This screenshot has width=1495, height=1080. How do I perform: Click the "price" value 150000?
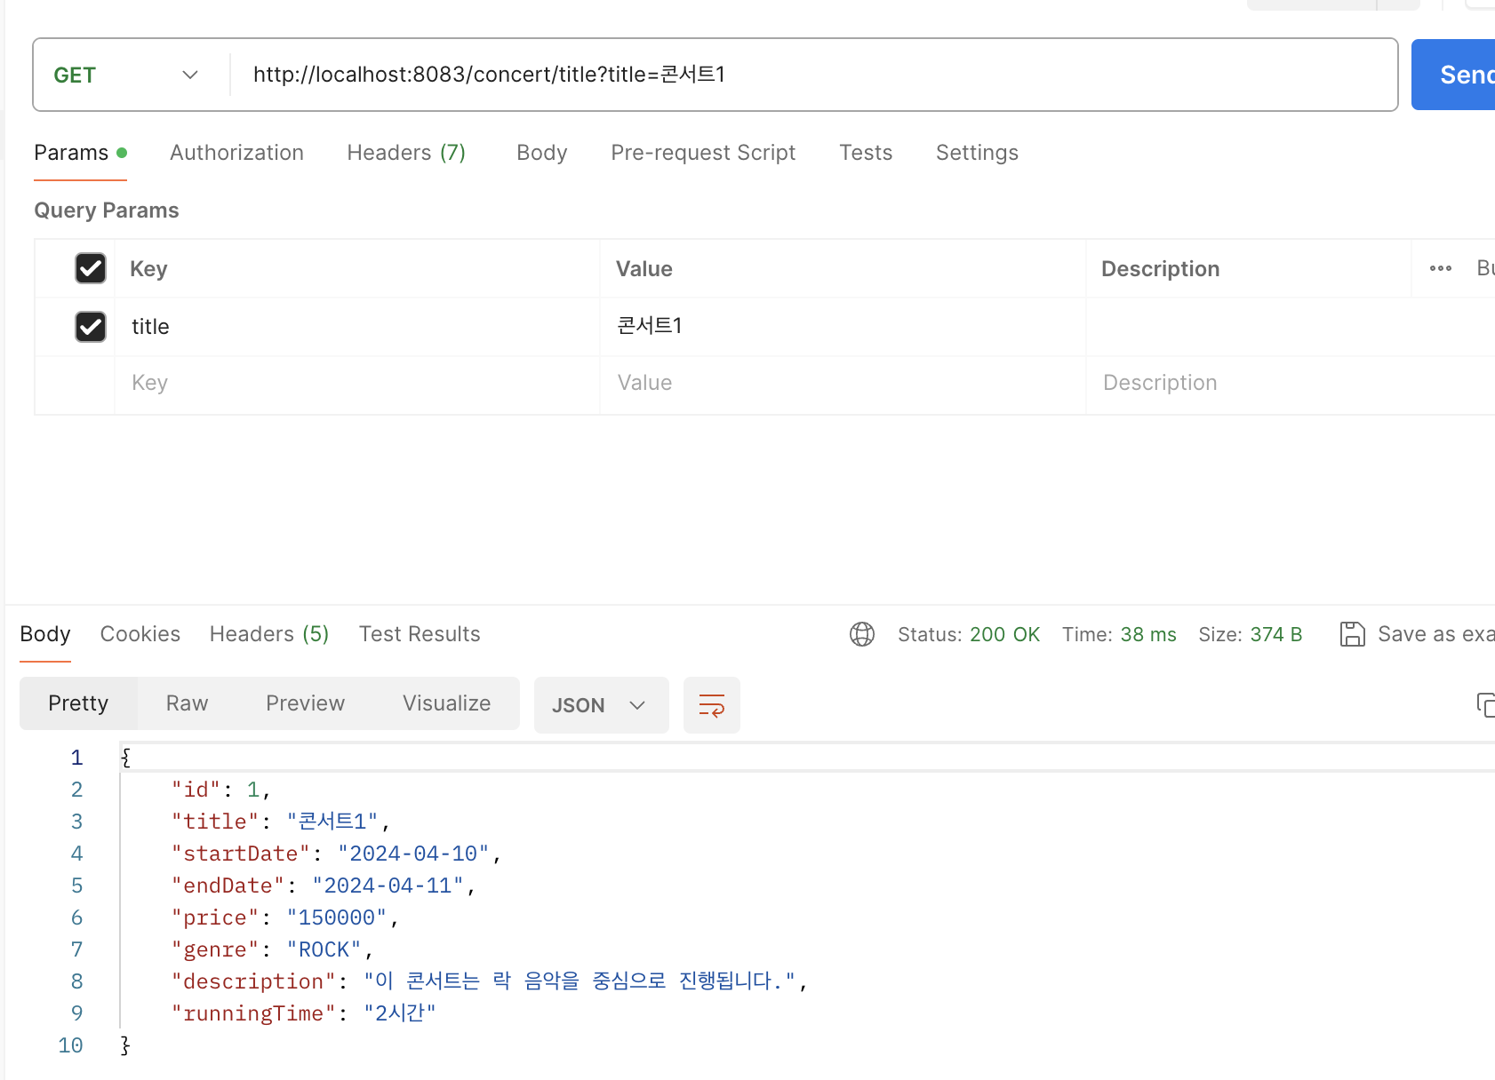tap(337, 917)
